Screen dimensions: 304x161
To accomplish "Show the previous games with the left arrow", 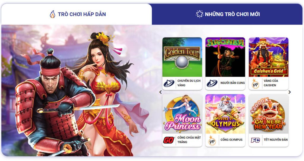I will [160, 92].
